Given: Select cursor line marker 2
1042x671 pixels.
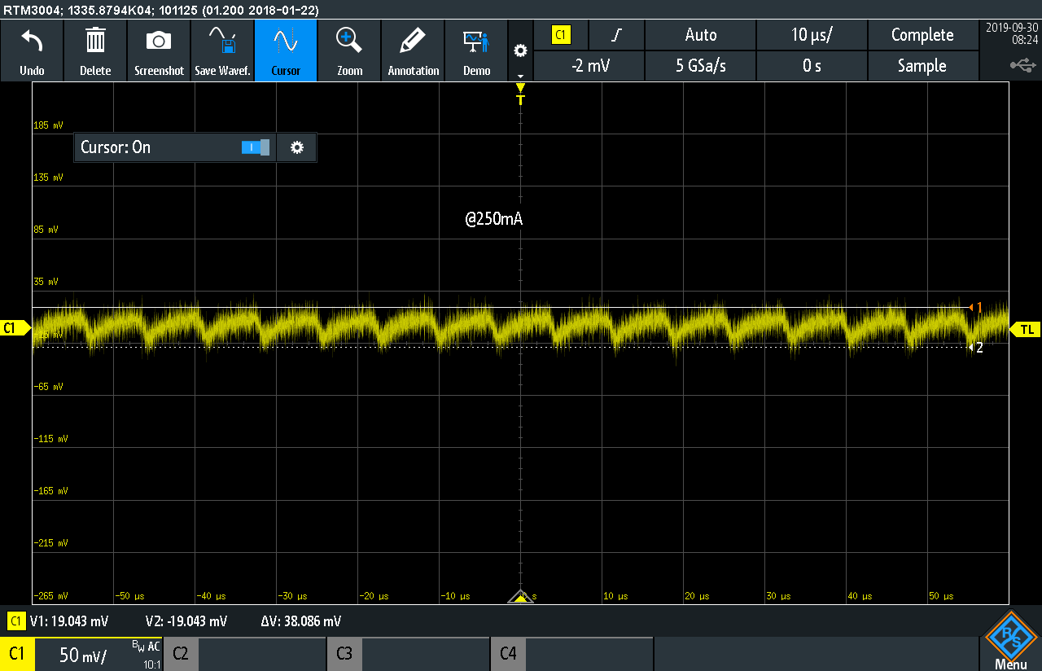Looking at the screenshot, I should pyautogui.click(x=976, y=348).
